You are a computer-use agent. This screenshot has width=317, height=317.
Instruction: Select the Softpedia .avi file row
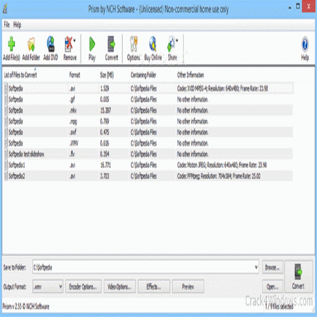click(x=148, y=88)
